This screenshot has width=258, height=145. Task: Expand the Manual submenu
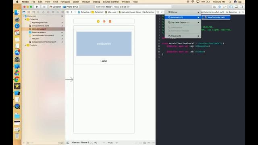pyautogui.click(x=183, y=12)
